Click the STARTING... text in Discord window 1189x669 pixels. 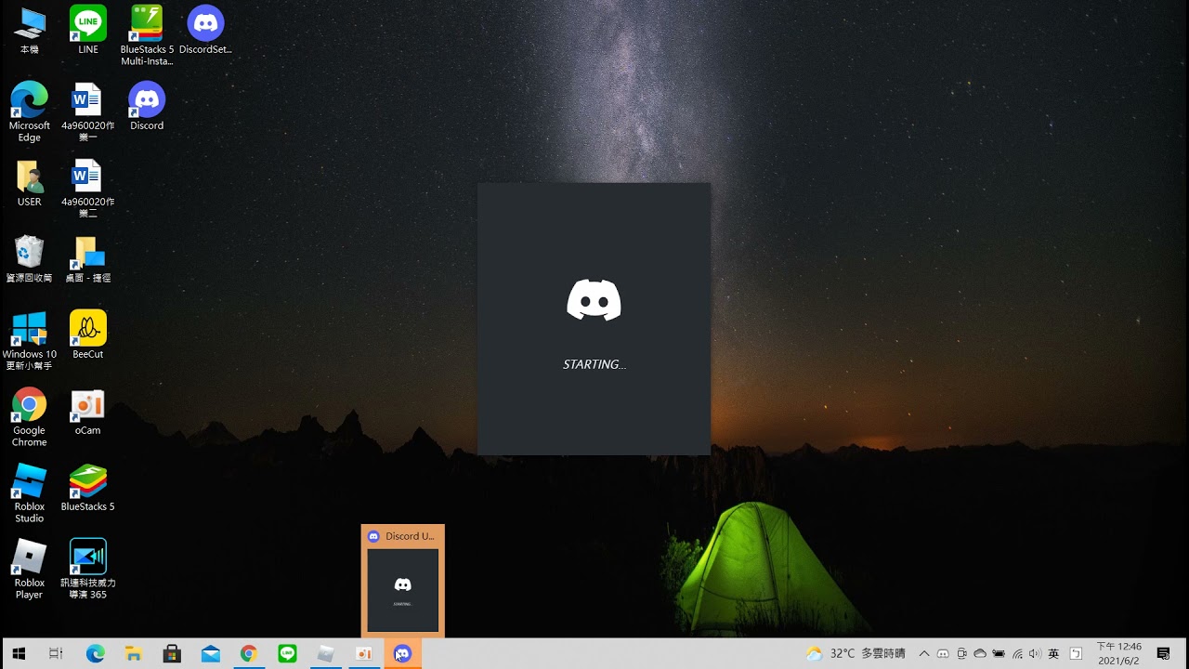click(594, 364)
